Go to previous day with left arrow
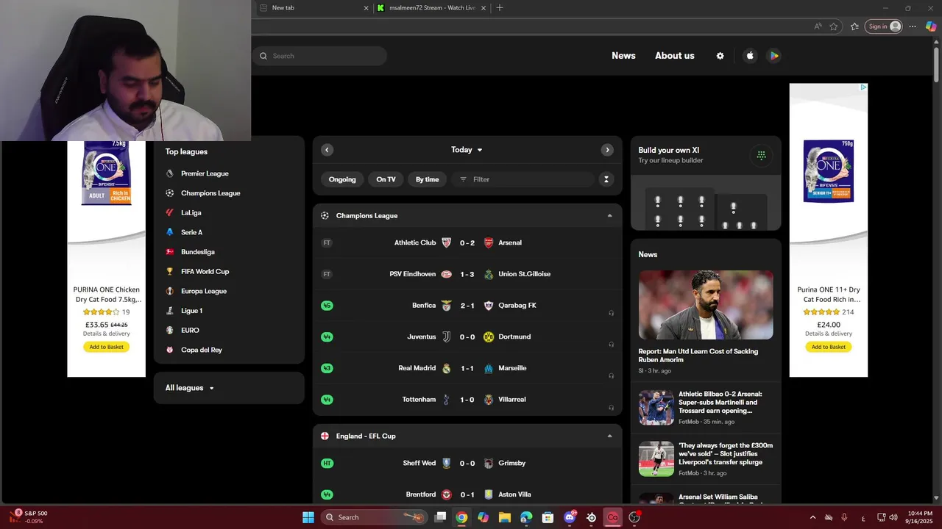 click(x=327, y=150)
